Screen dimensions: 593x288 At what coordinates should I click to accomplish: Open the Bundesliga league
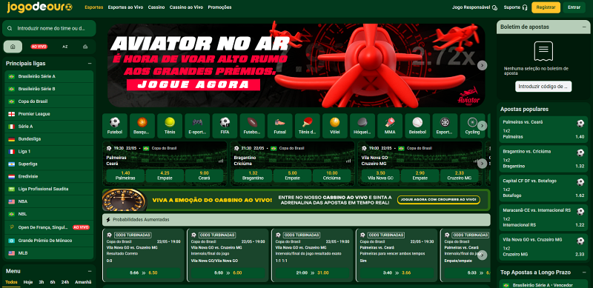(49, 139)
